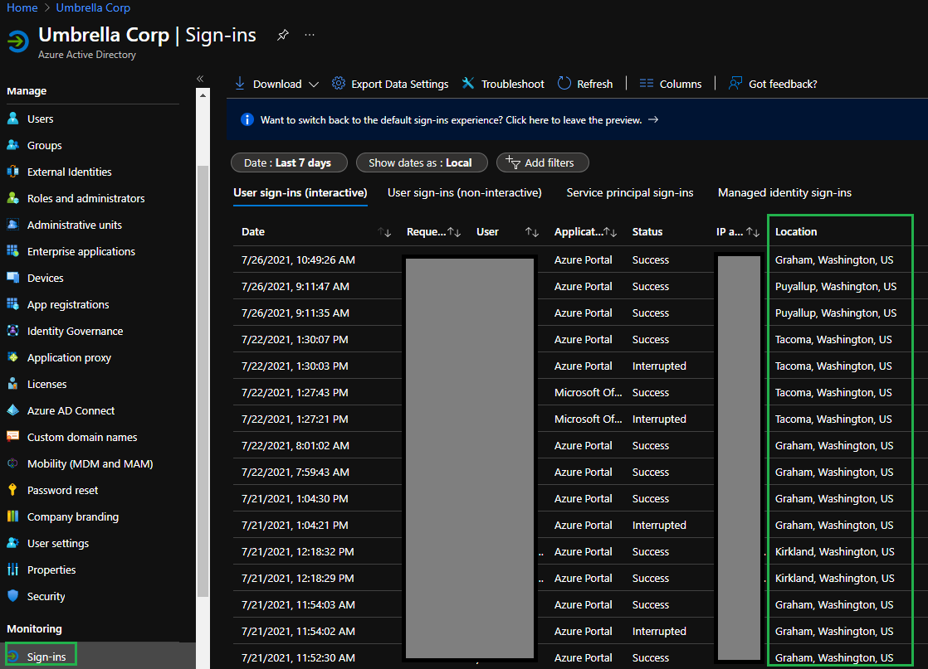The image size is (928, 669).
Task: Click Puyallup location at 9:11:47 AM row
Action: (x=836, y=286)
